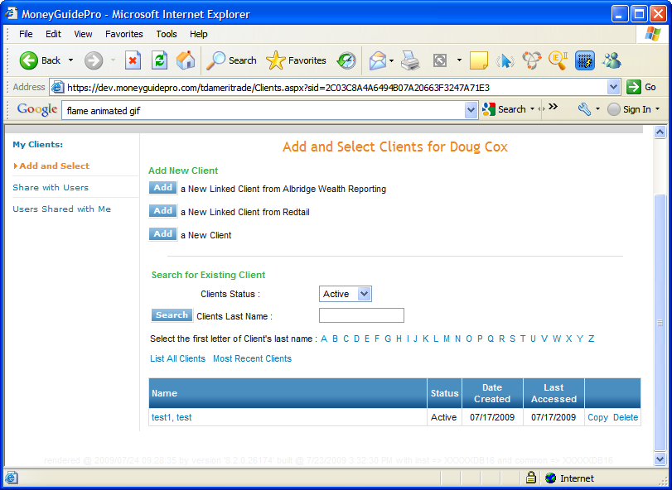Open the Tools menu
This screenshot has height=490, width=672.
click(167, 34)
